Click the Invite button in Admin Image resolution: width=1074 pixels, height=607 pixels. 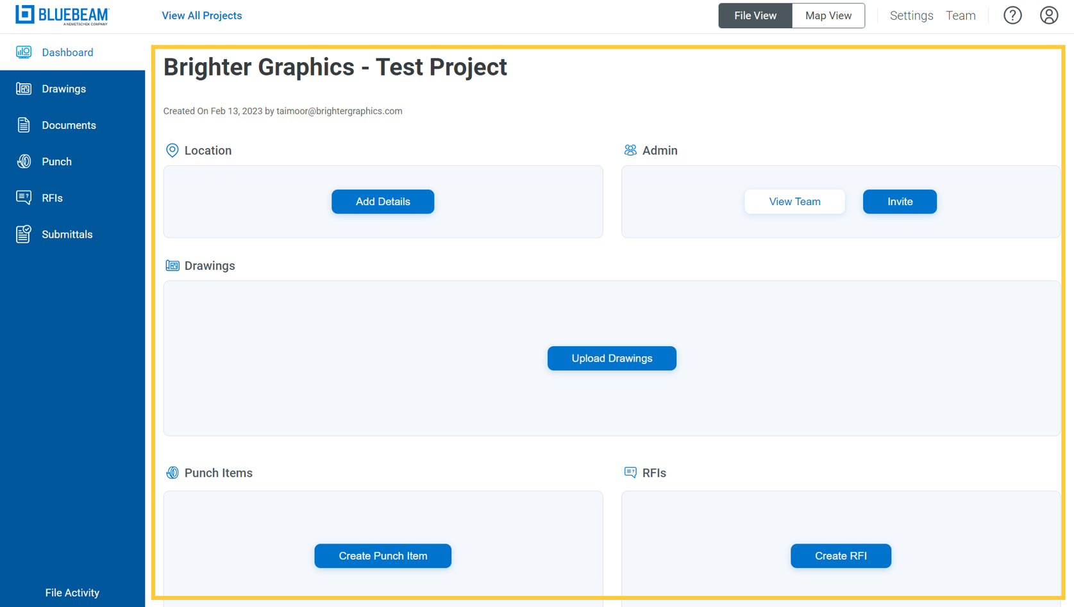900,201
